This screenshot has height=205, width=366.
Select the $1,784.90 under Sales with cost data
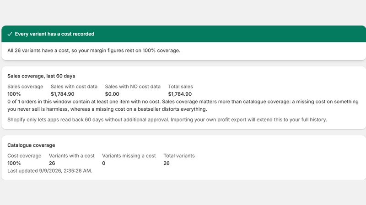click(x=63, y=94)
